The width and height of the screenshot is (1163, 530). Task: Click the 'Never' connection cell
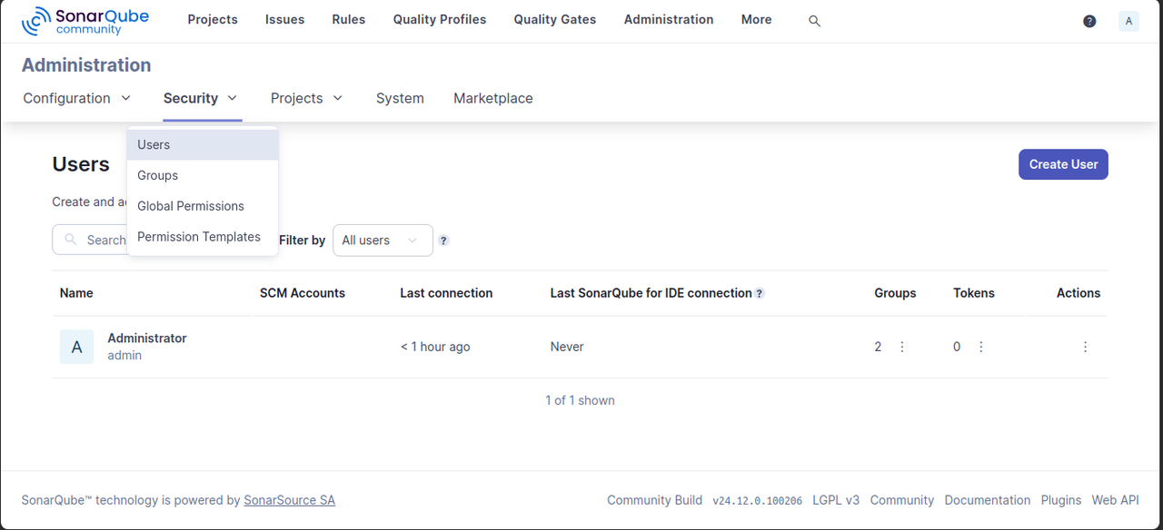point(567,347)
